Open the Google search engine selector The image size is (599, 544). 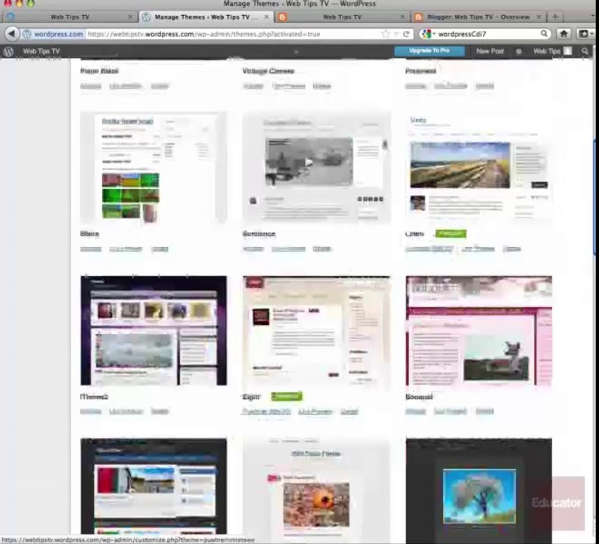pos(428,34)
